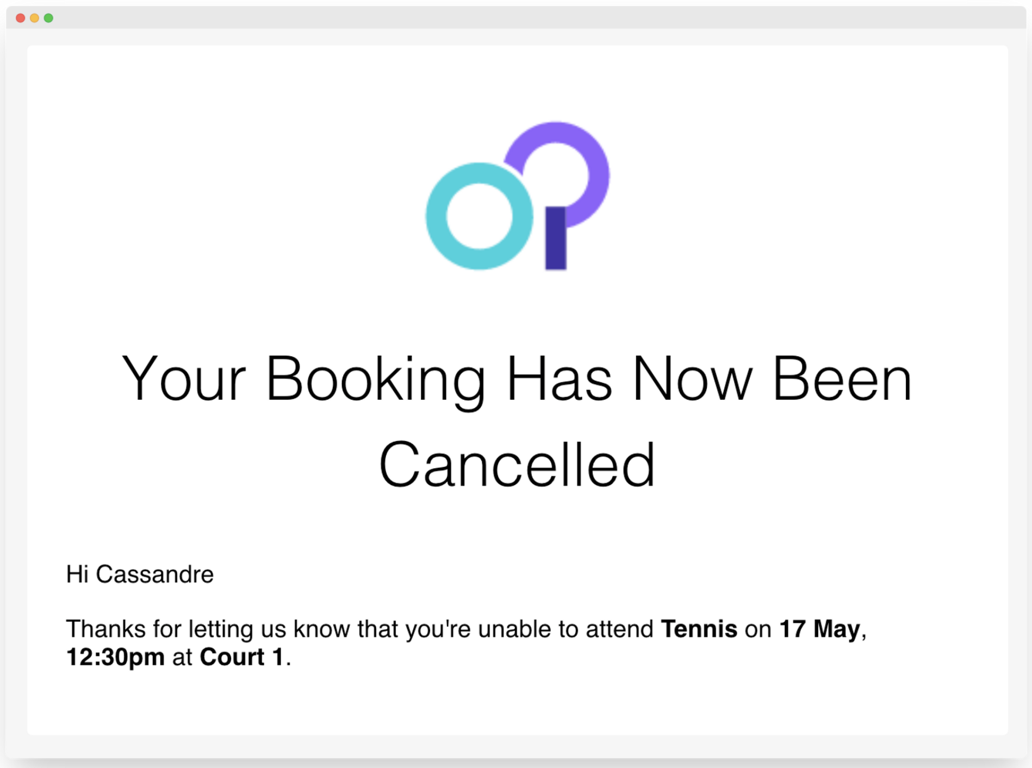The width and height of the screenshot is (1032, 768).
Task: Click the word "Now" in the heading
Action: [692, 379]
